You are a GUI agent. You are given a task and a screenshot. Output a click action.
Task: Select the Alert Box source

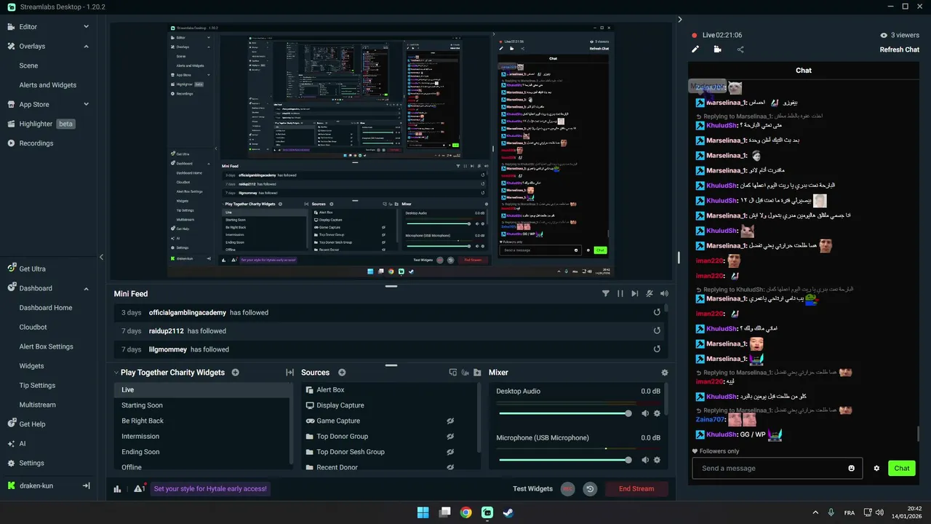point(390,390)
